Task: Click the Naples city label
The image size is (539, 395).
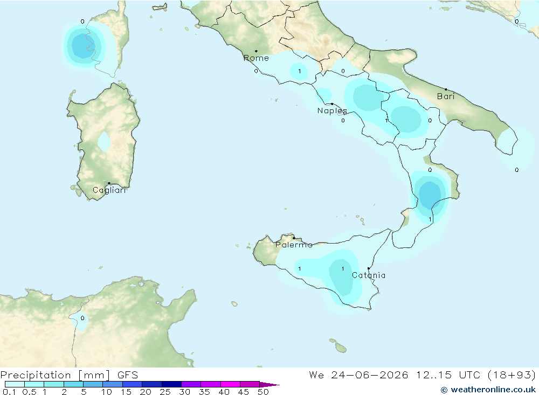Action: (x=332, y=110)
